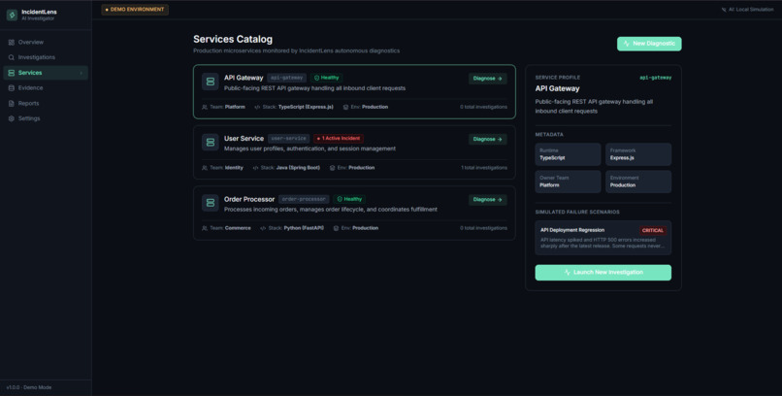Click the Environment Production metadata tile
Image resolution: width=782 pixels, height=396 pixels.
[x=638, y=181]
